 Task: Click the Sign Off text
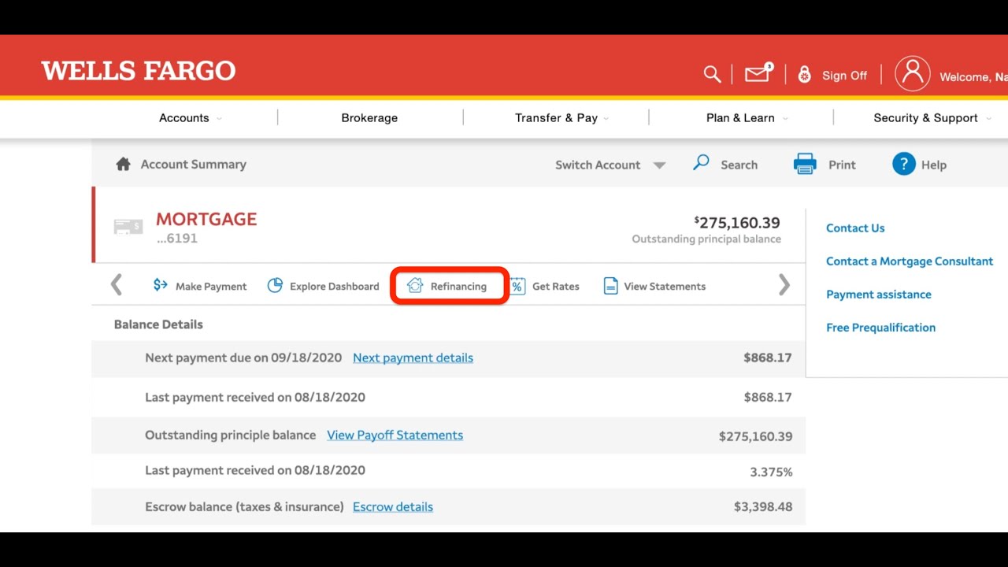[844, 76]
